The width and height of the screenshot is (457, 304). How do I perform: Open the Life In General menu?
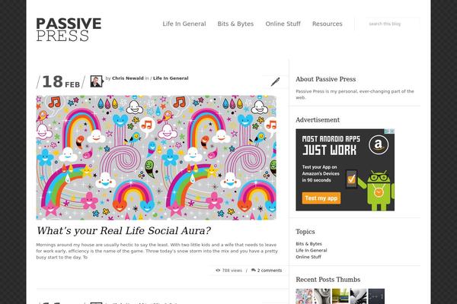(x=184, y=24)
